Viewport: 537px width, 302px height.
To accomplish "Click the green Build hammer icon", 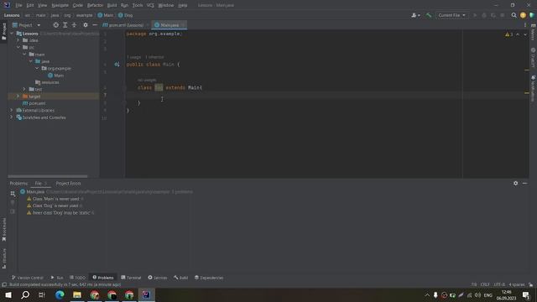I will pos(429,15).
